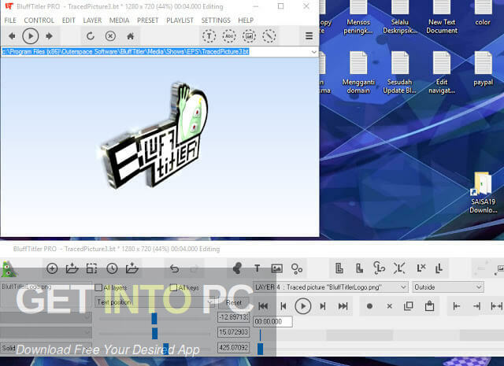Open the hamburger menu in the preview window
Image resolution: width=504 pixels, height=366 pixels.
click(309, 35)
